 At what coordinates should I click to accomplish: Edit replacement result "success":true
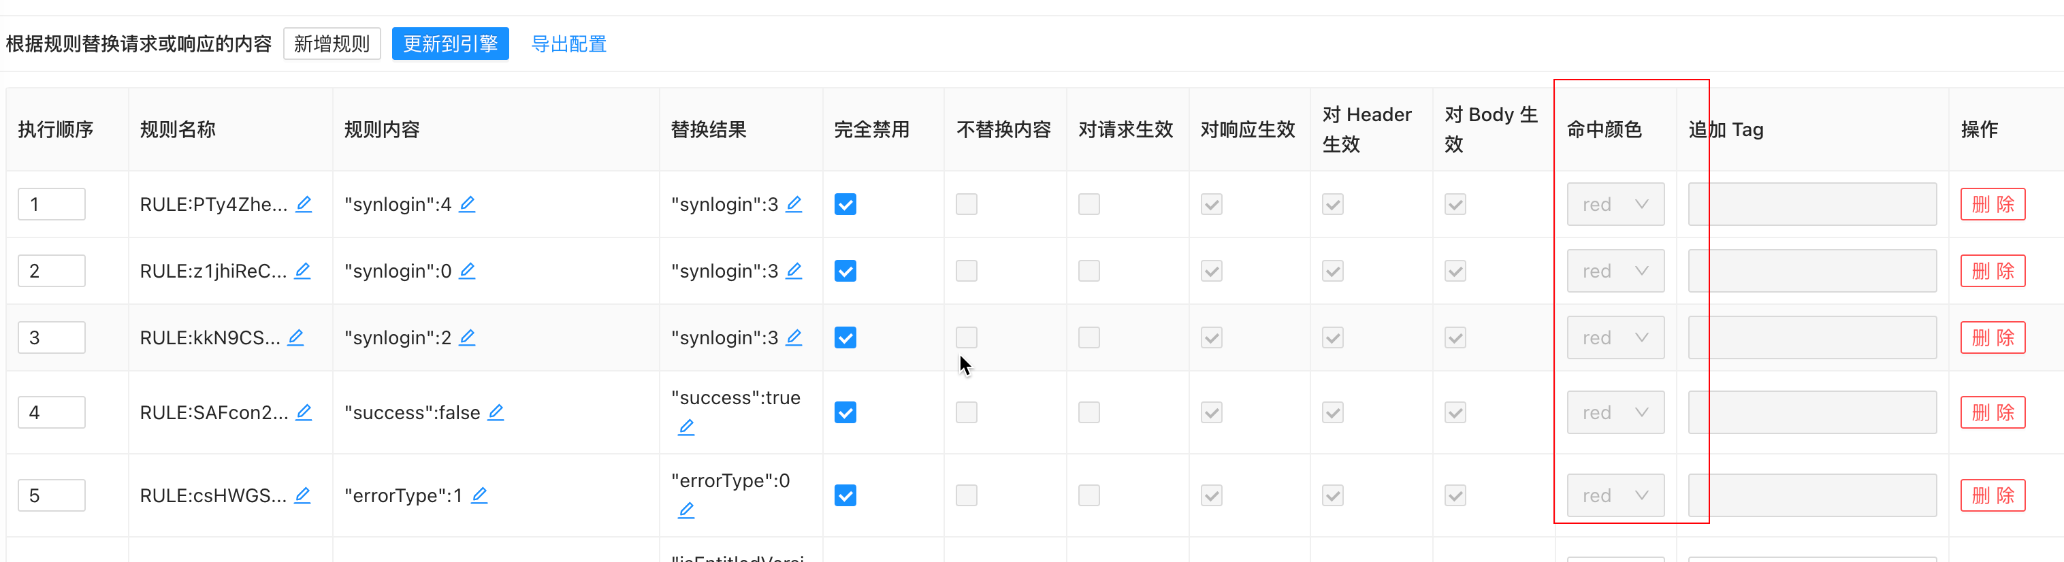pyautogui.click(x=686, y=427)
